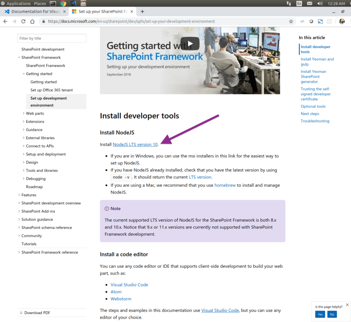Open the archive app icon in top panel
This screenshot has height=322, width=351.
click(83, 3)
